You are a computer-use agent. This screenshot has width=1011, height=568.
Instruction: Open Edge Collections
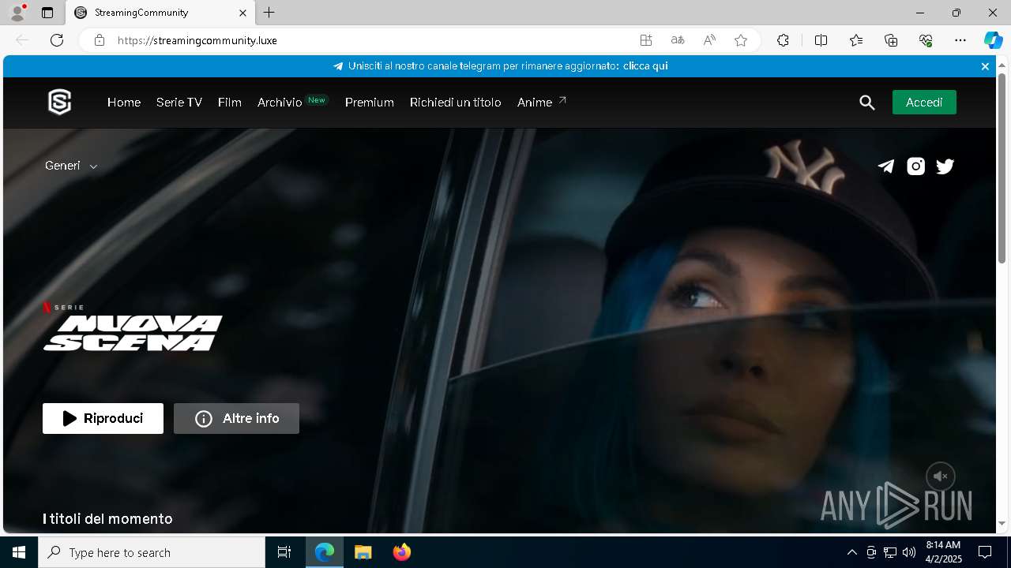click(x=891, y=40)
